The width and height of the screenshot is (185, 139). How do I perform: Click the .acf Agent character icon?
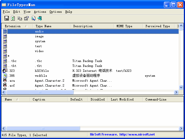(x=5, y=85)
